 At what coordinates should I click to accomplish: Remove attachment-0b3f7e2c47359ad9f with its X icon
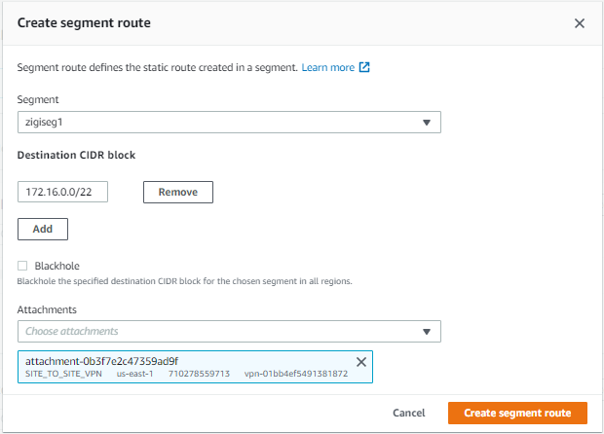360,362
